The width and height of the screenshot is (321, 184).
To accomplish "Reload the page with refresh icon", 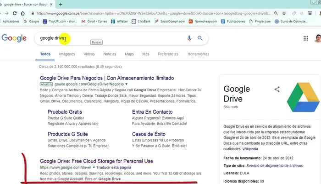I will coord(15,13).
